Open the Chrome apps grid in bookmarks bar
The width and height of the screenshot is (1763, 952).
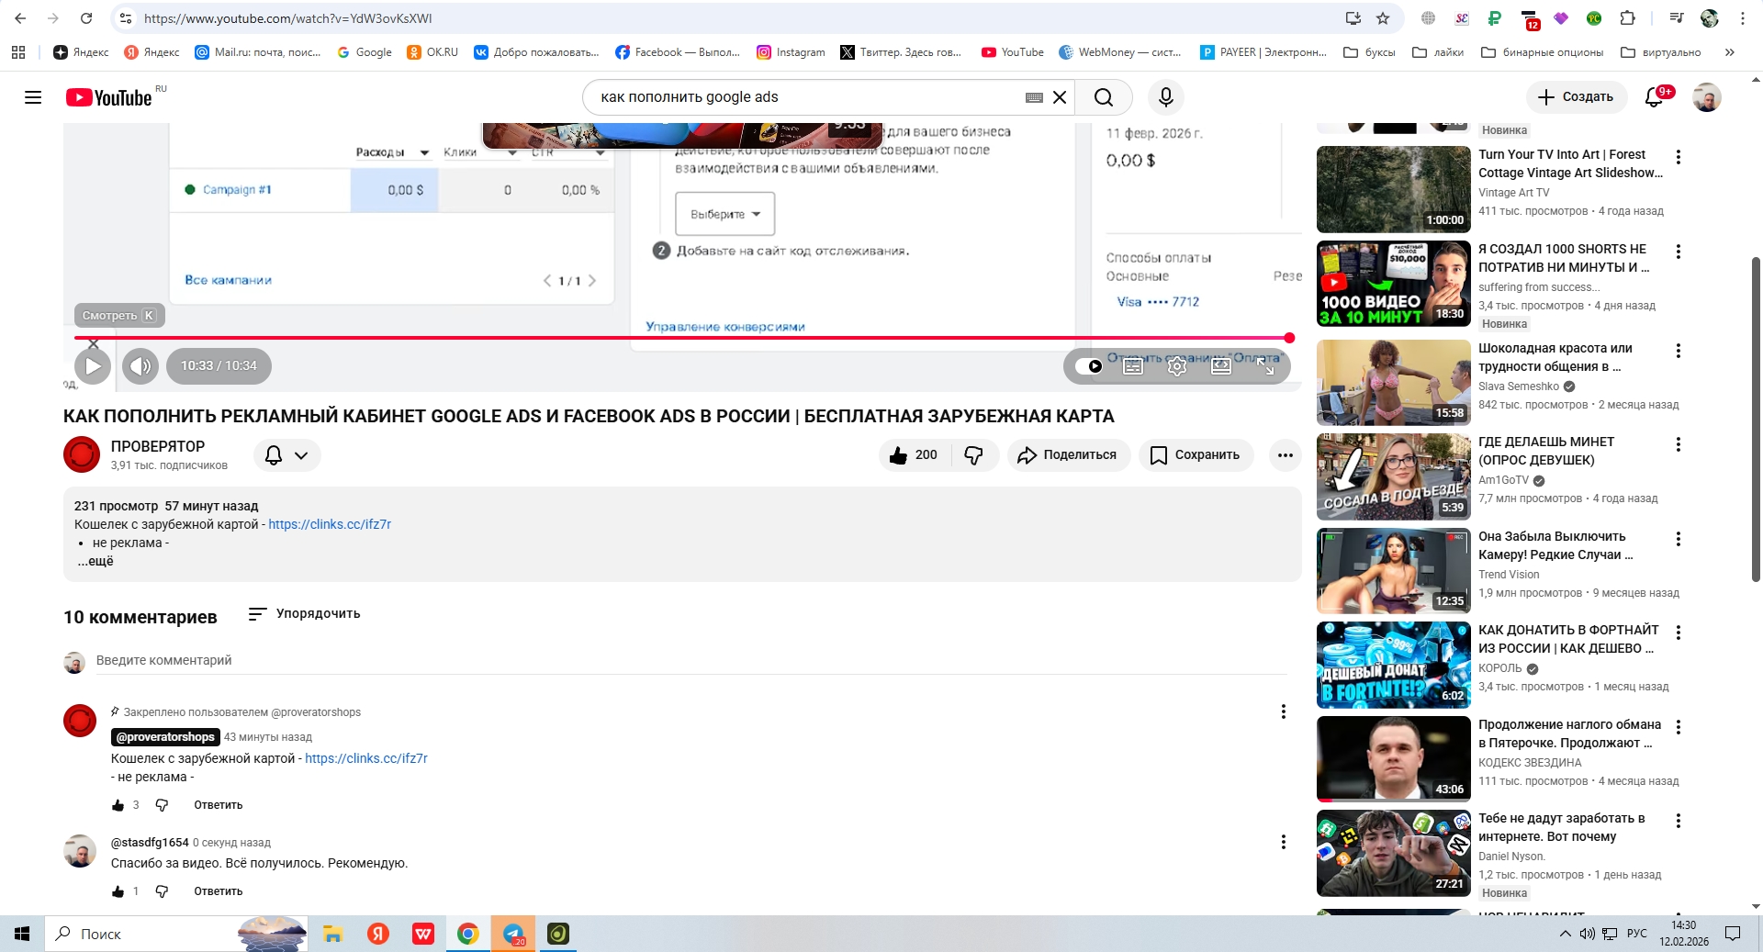pyautogui.click(x=18, y=52)
